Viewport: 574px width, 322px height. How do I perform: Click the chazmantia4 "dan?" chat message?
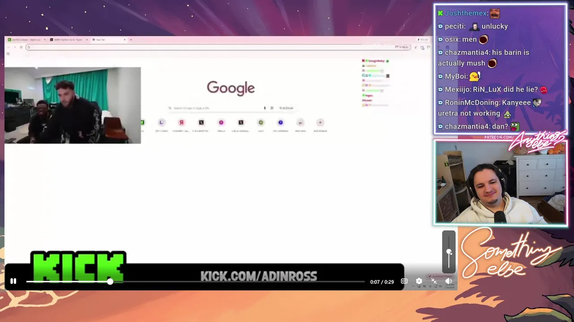[x=478, y=127]
